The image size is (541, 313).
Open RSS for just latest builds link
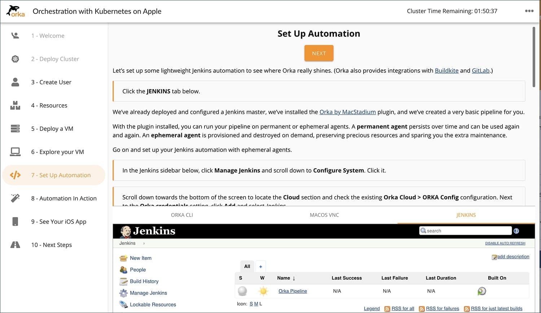pyautogui.click(x=497, y=309)
